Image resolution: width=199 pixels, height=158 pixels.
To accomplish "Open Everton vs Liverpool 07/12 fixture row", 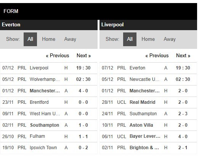I will [x=49, y=68].
